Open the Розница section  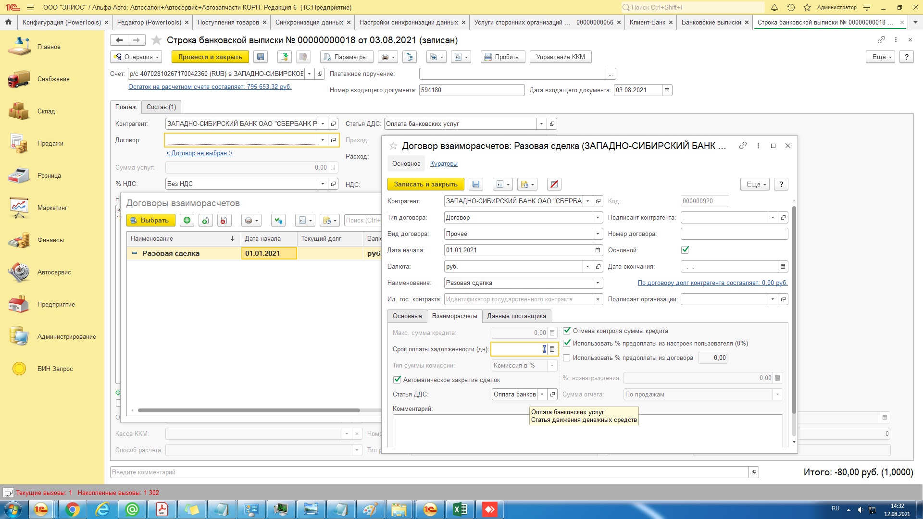click(x=48, y=176)
